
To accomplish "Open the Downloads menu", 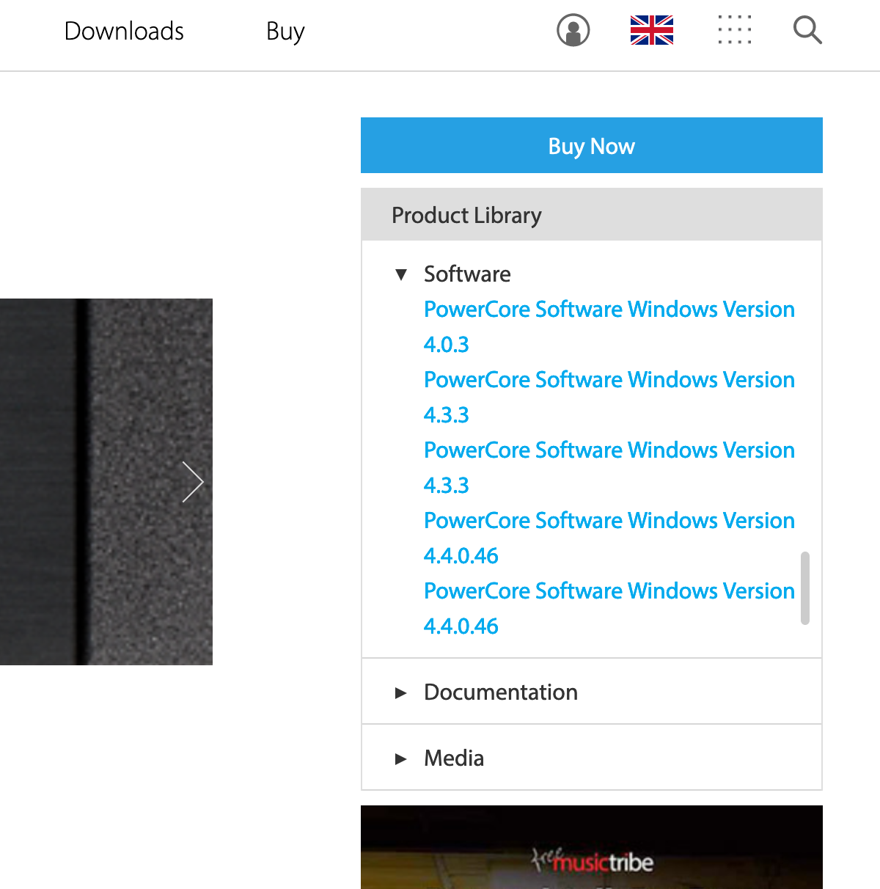I will 124,32.
